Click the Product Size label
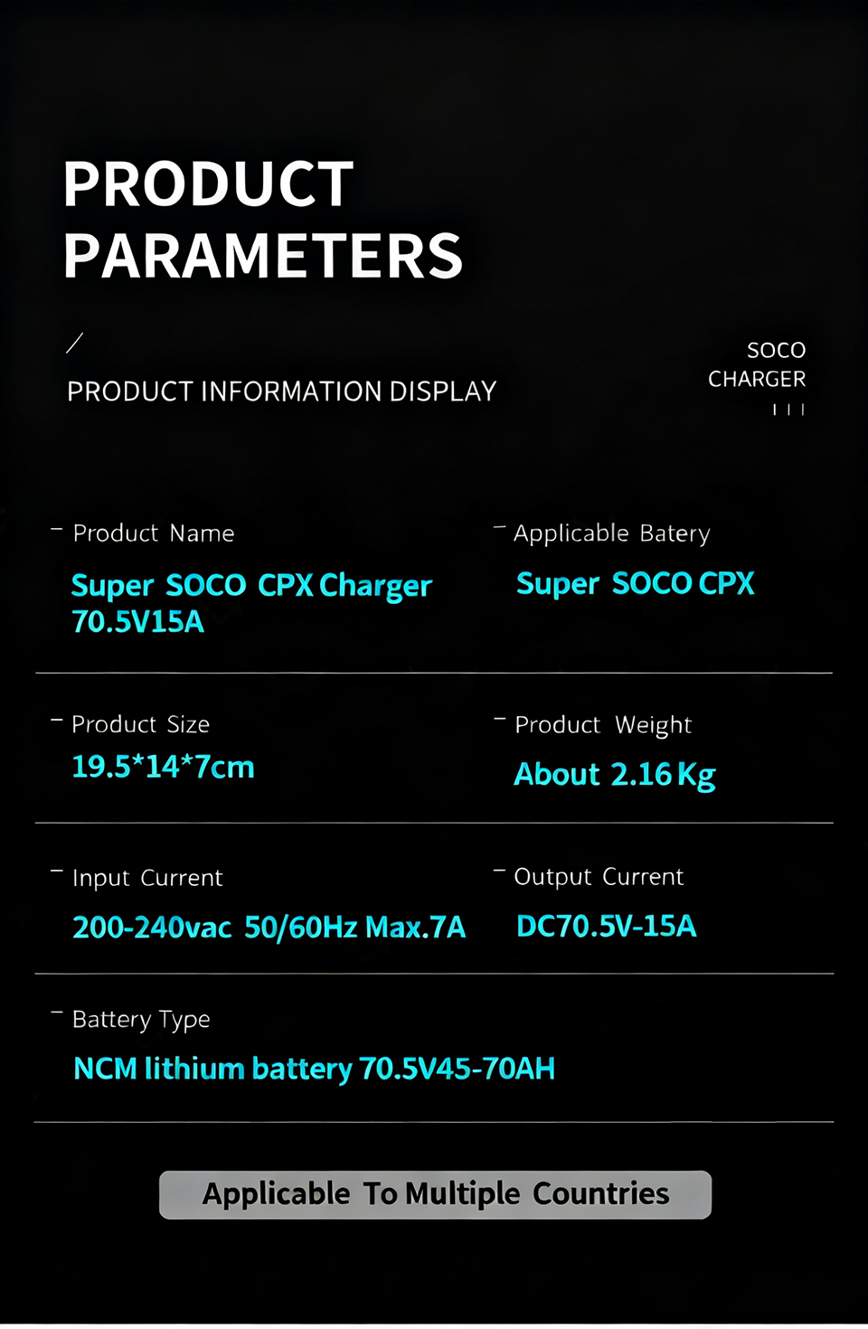Screen dimensions: 868x1329 pos(140,724)
